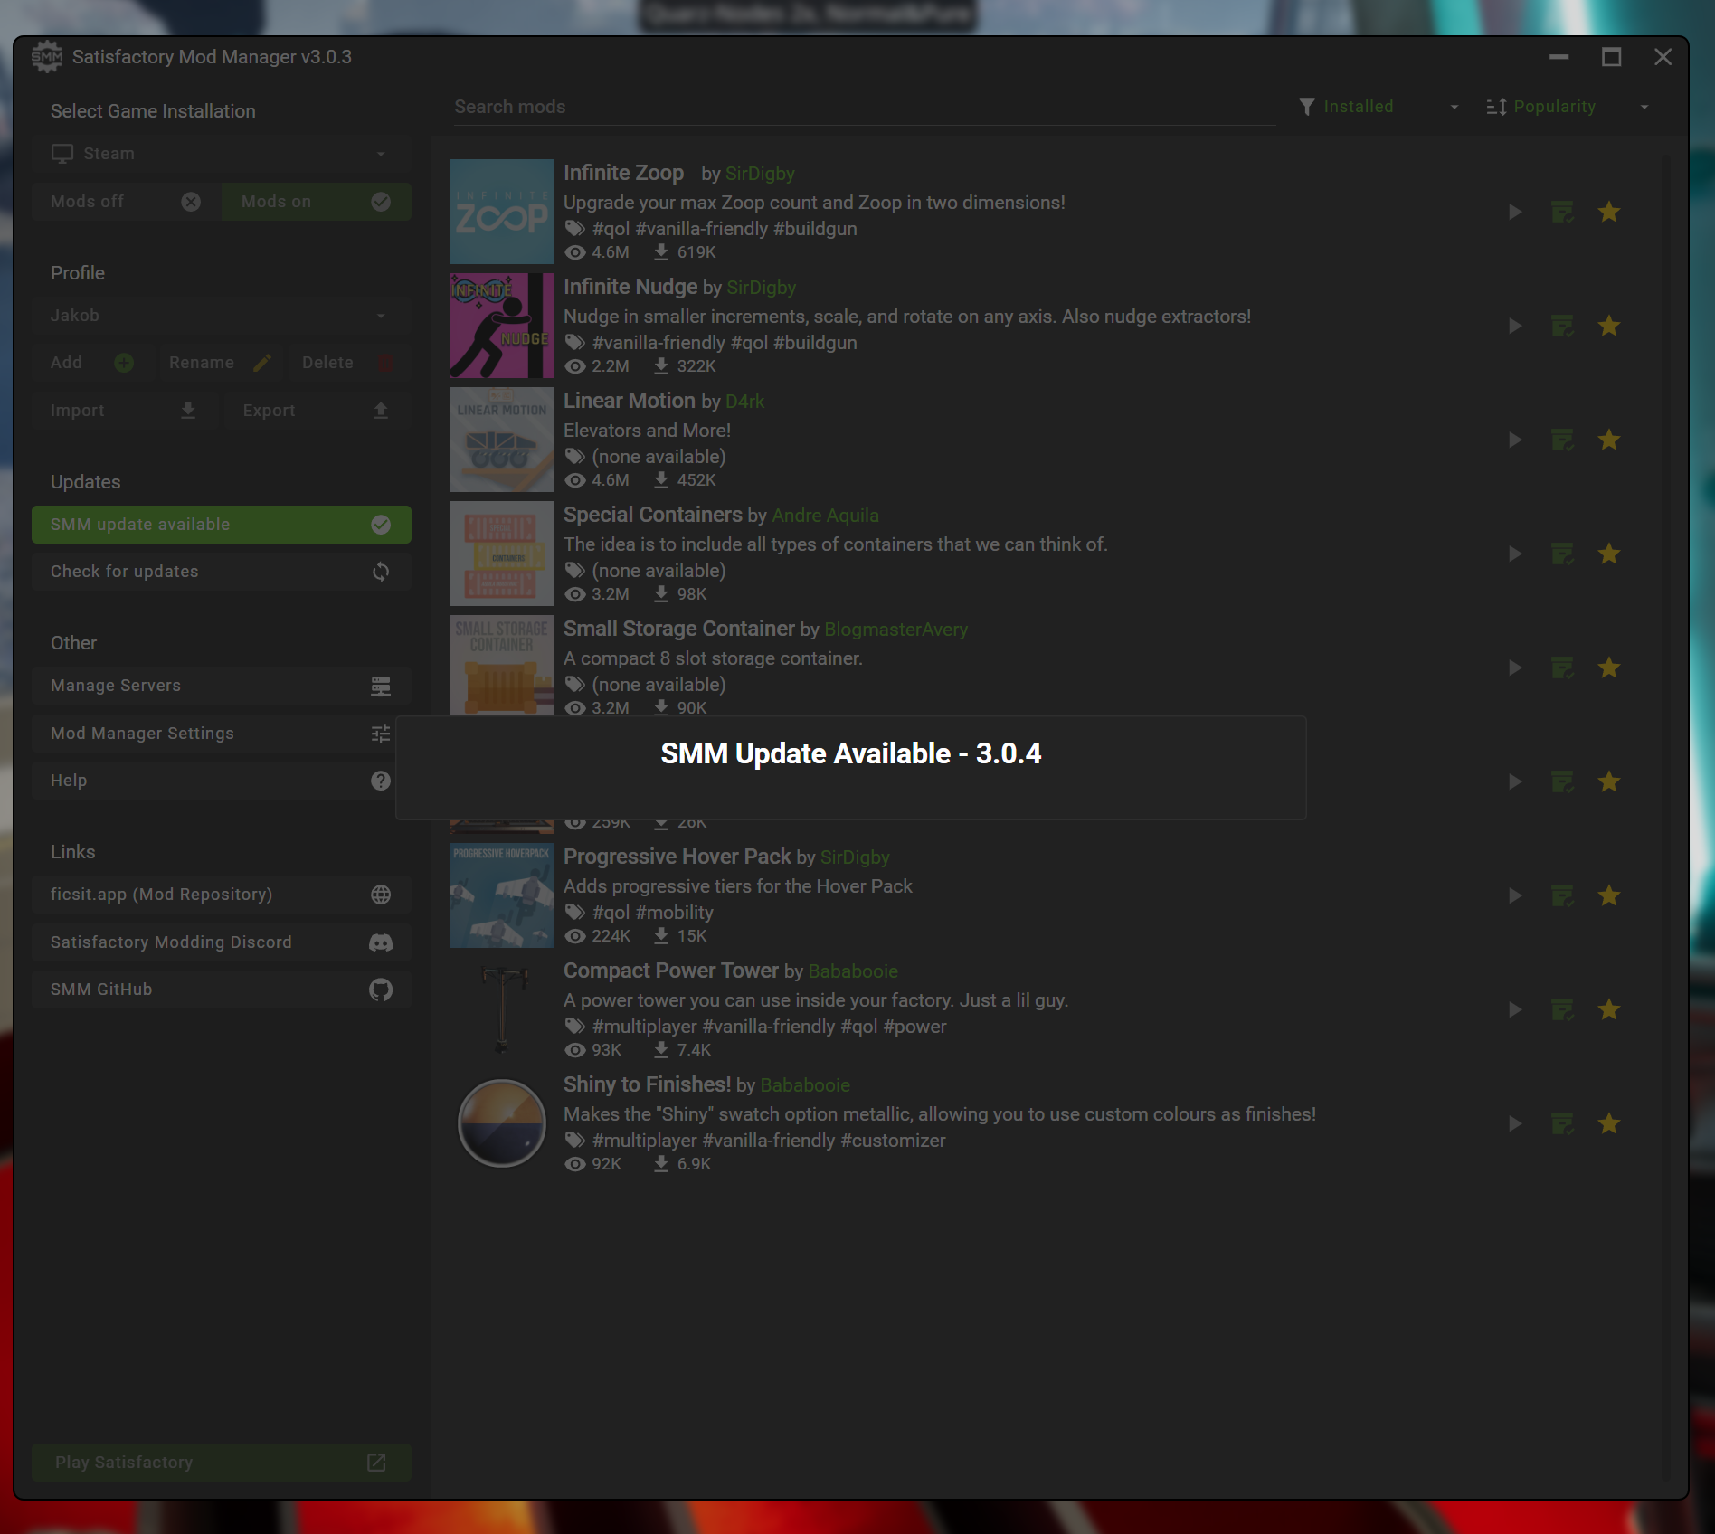1715x1534 pixels.
Task: Open the Special Containers mod title
Action: (x=653, y=515)
